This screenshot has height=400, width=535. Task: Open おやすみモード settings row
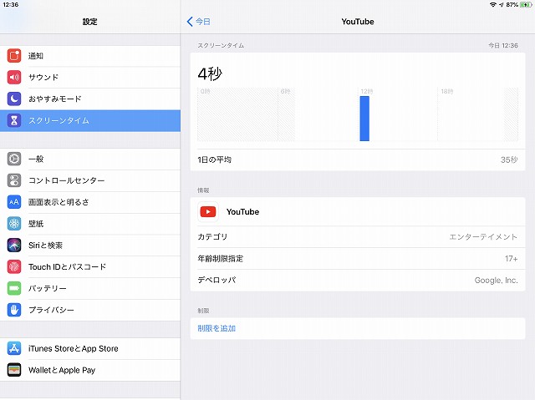pos(90,99)
